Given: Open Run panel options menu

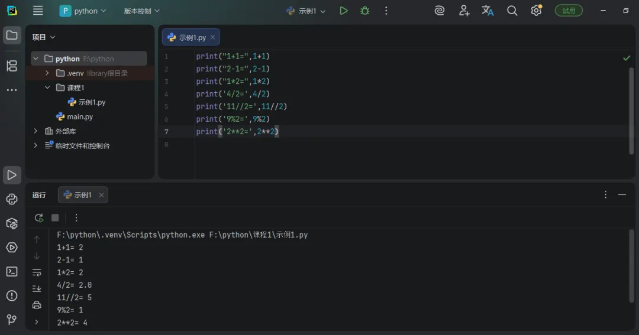Looking at the screenshot, I should point(606,194).
